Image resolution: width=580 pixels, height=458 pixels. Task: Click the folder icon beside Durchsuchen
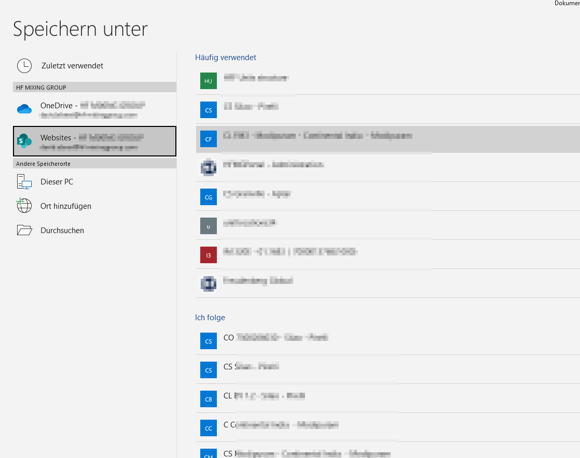[x=24, y=230]
